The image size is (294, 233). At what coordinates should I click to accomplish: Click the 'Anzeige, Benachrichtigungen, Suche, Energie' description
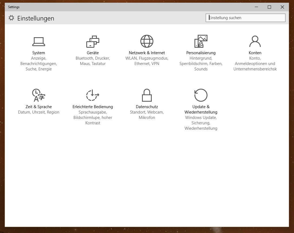point(39,64)
